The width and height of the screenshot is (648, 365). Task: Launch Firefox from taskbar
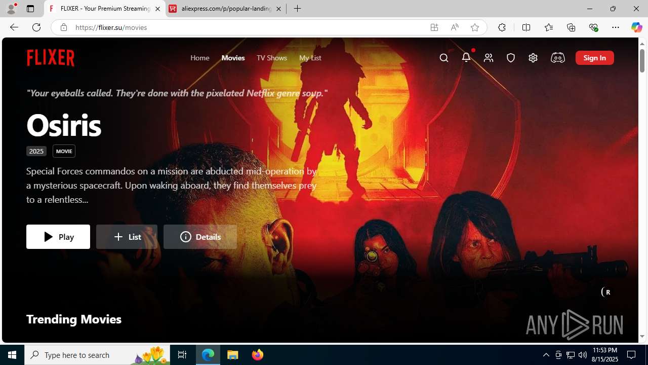[258, 355]
